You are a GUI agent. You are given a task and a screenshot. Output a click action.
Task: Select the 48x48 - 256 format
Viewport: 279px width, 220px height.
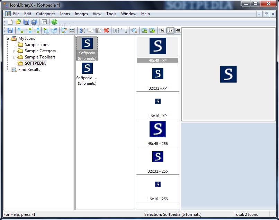(x=157, y=134)
